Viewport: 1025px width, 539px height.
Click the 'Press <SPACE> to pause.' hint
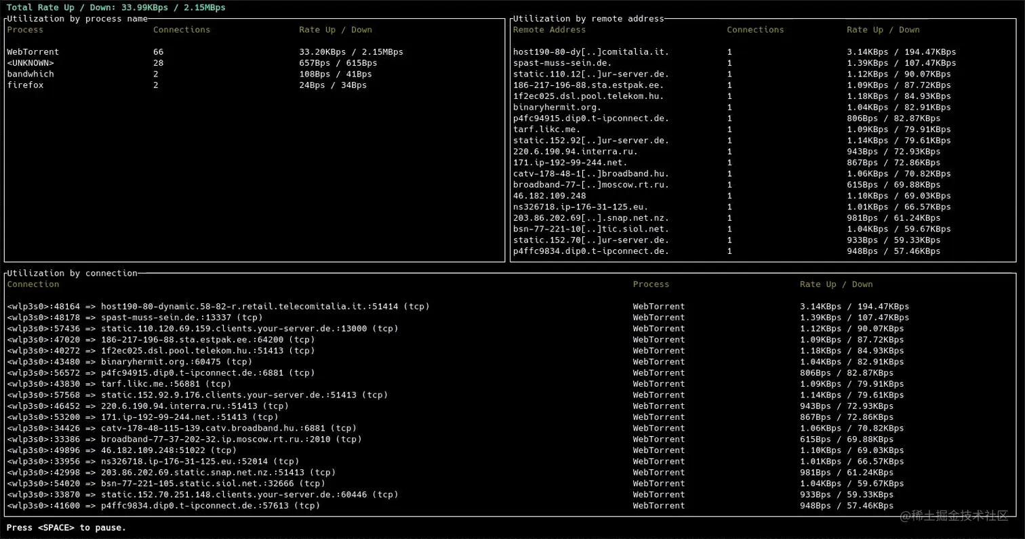click(66, 527)
